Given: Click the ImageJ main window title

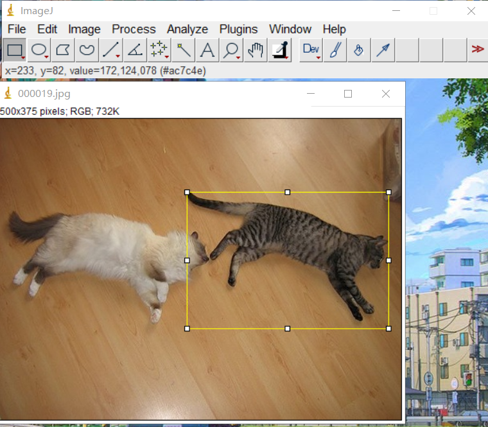Looking at the screenshot, I should (x=37, y=11).
